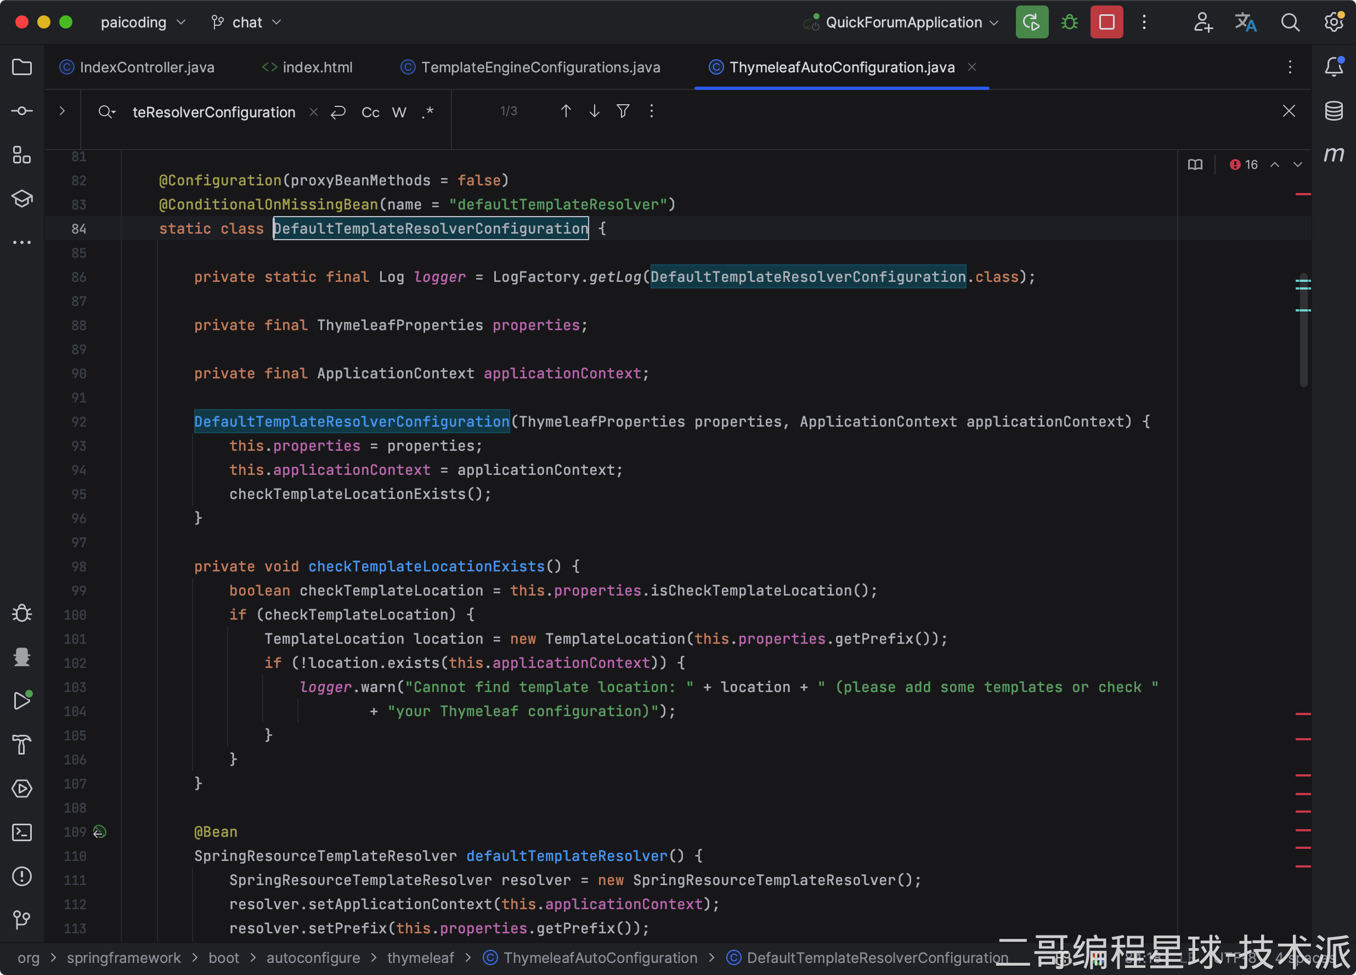Click the Debug bug icon in toolbar
Viewport: 1356px width, 975px height.
pyautogui.click(x=1069, y=22)
